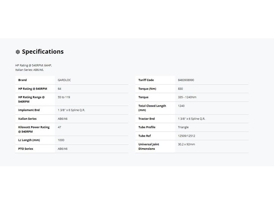Click the tariff code 8483908990
274x205 pixels.
186,80
